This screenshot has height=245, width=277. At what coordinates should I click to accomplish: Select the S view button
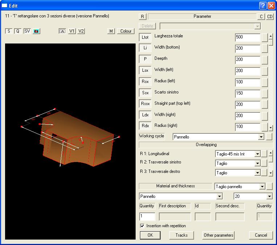(x=8, y=31)
